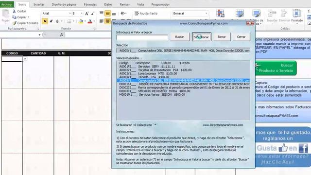Select the highlighted Computadora DELL row

(183, 81)
